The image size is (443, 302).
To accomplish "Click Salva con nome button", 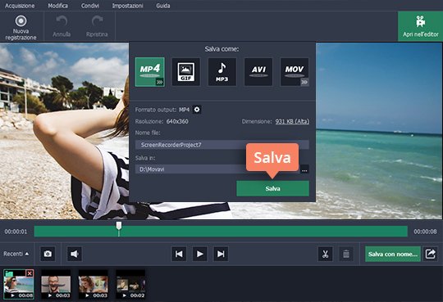I will [x=393, y=254].
